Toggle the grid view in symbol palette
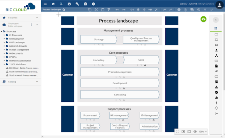Image resolution: width=225 pixels, height=138 pixels. coord(216,28)
